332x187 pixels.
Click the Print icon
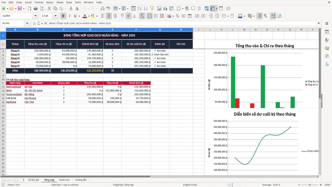point(35,9)
